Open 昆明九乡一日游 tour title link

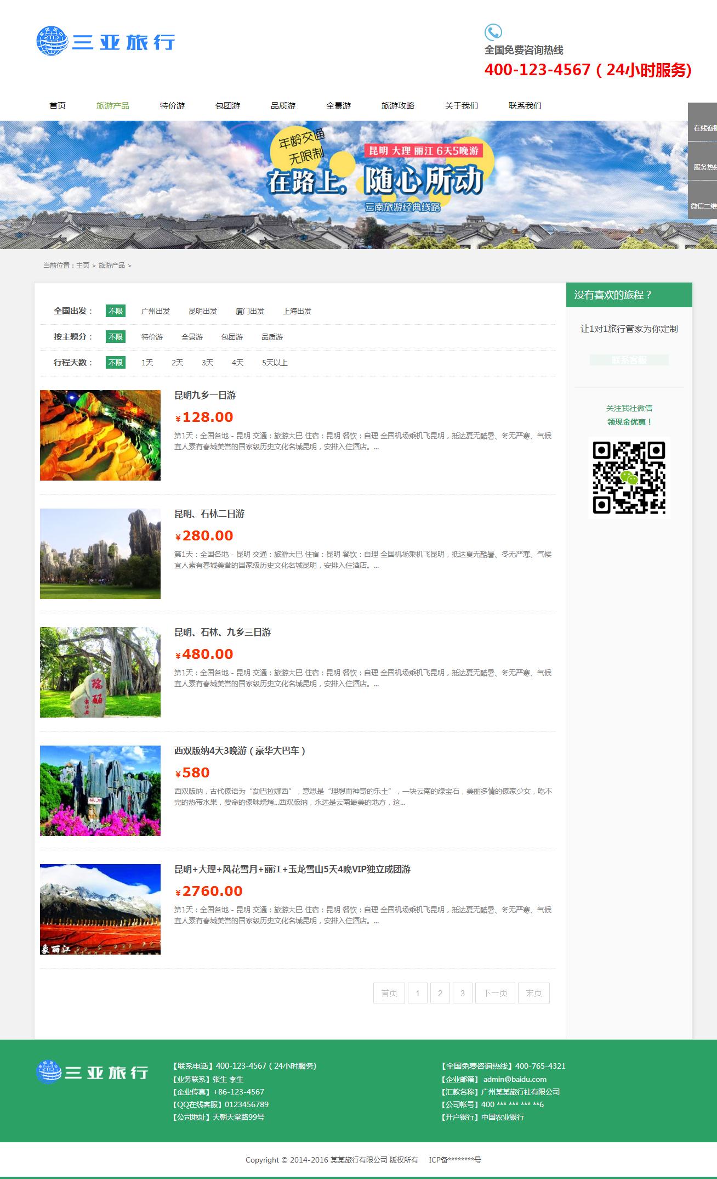point(205,395)
